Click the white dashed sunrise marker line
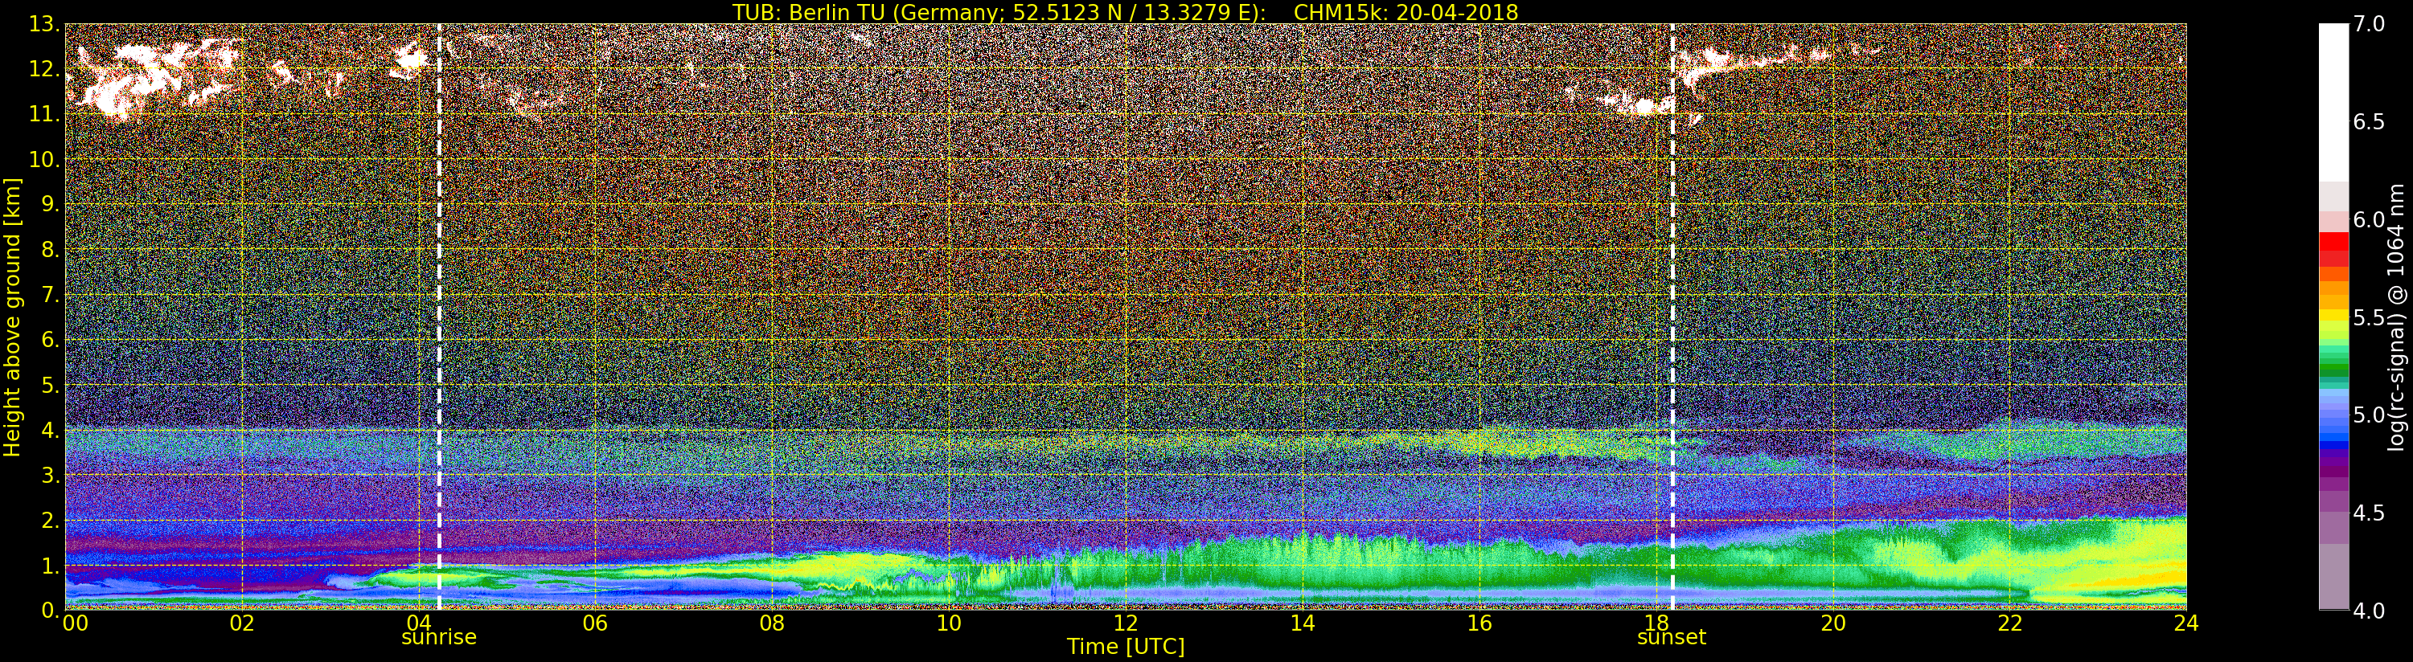The image size is (2413, 662). click(438, 317)
